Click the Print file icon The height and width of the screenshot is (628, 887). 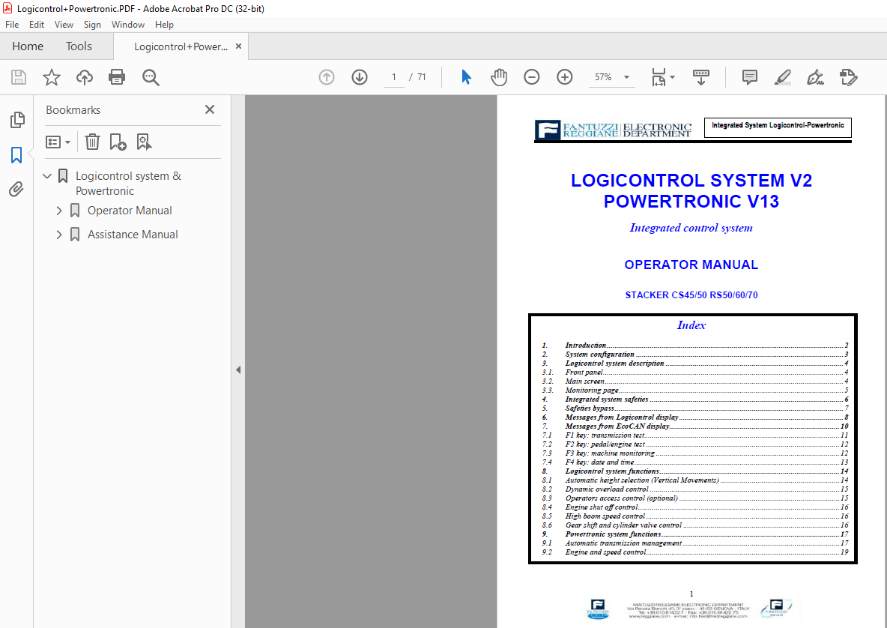click(117, 77)
